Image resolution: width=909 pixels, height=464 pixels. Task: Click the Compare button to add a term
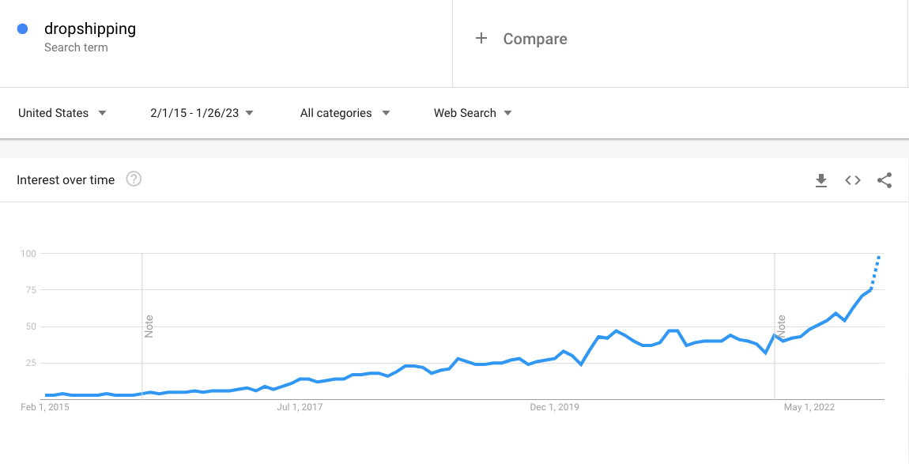coord(535,38)
